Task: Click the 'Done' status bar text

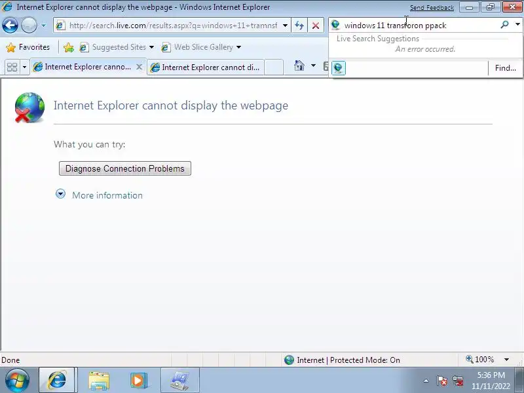Action: 10,360
